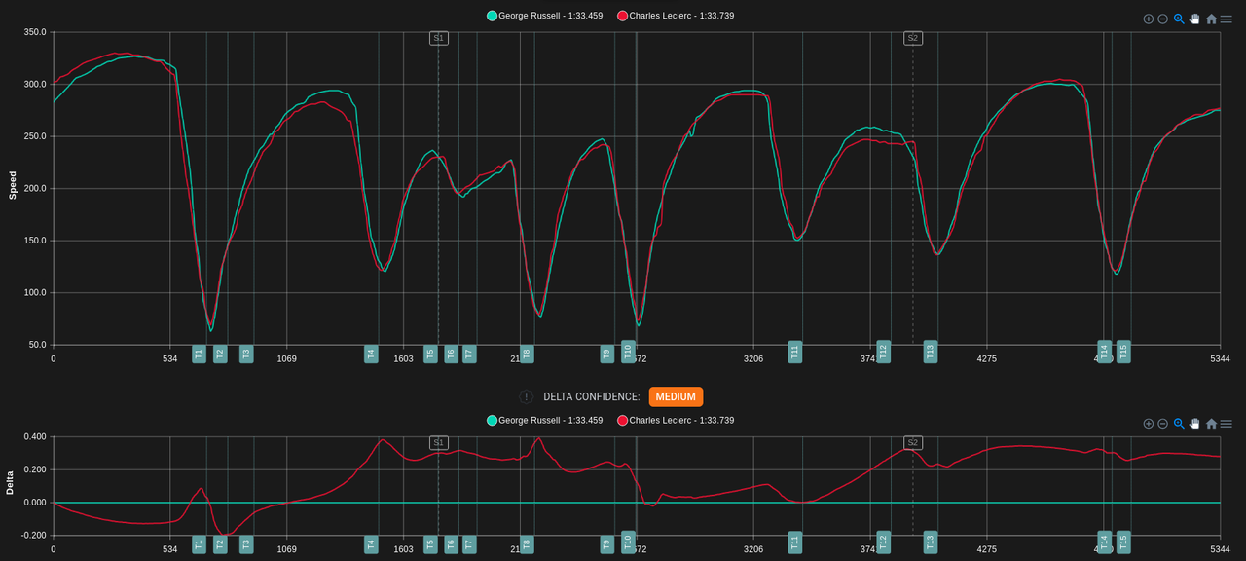Reset zoom with home icon on Speed chart
Image resolution: width=1246 pixels, height=561 pixels.
click(1211, 19)
